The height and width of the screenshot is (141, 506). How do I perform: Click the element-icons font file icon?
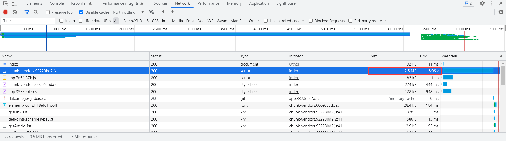point(4,105)
